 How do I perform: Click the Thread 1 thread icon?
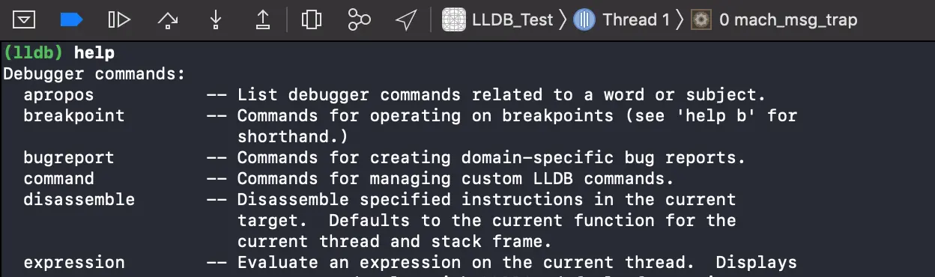pyautogui.click(x=584, y=20)
